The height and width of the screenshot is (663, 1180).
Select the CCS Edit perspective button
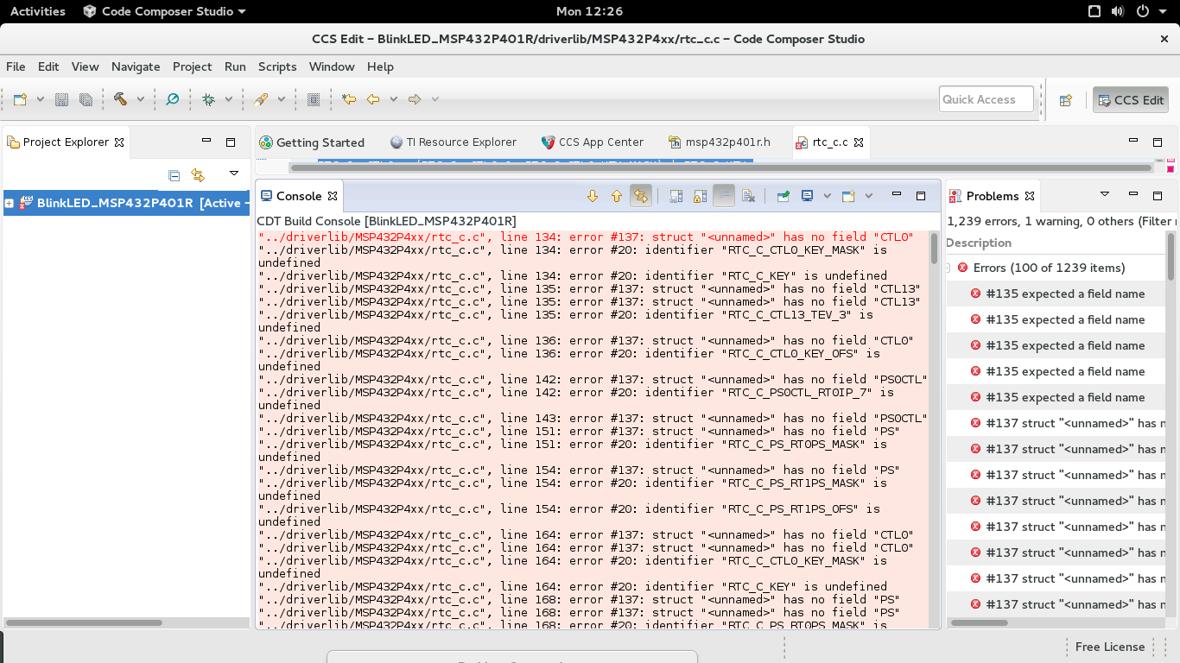coord(1130,100)
